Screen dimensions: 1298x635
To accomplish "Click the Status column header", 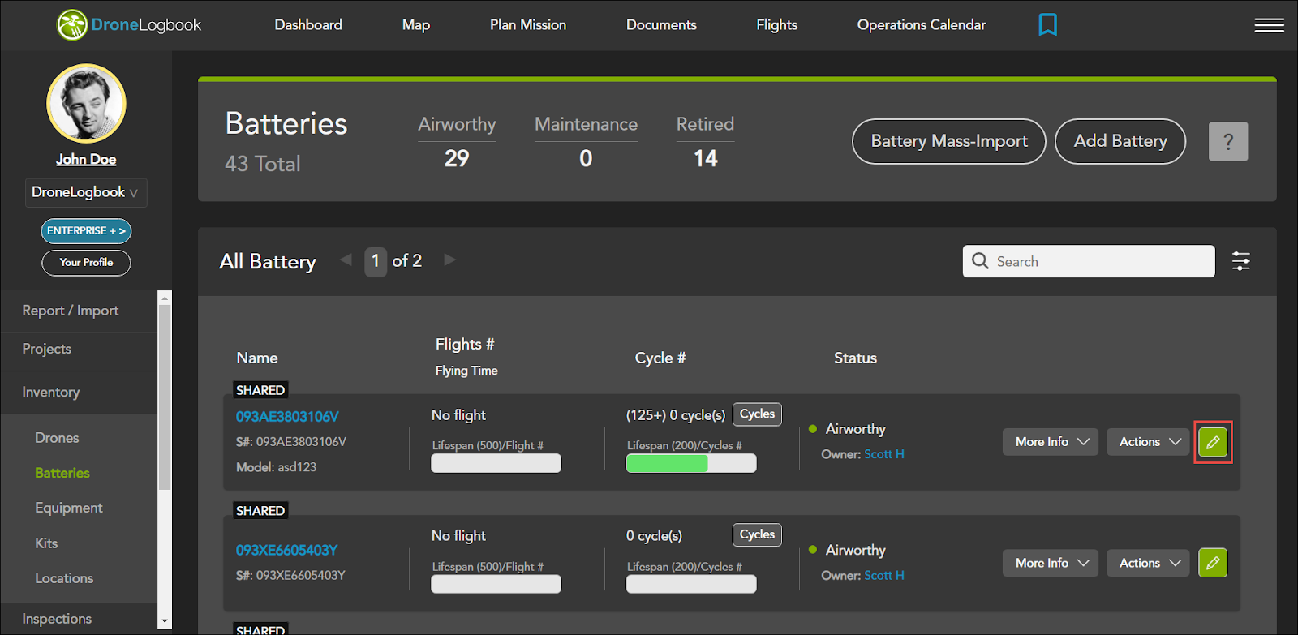I will 855,358.
